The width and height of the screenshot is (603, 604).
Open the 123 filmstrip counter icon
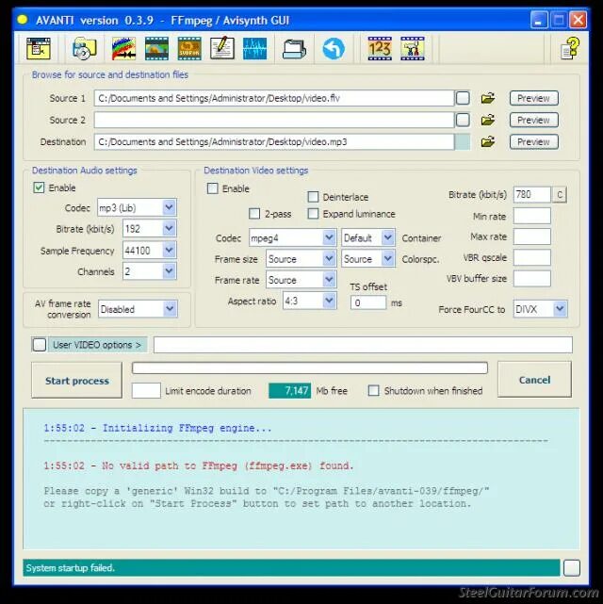380,49
